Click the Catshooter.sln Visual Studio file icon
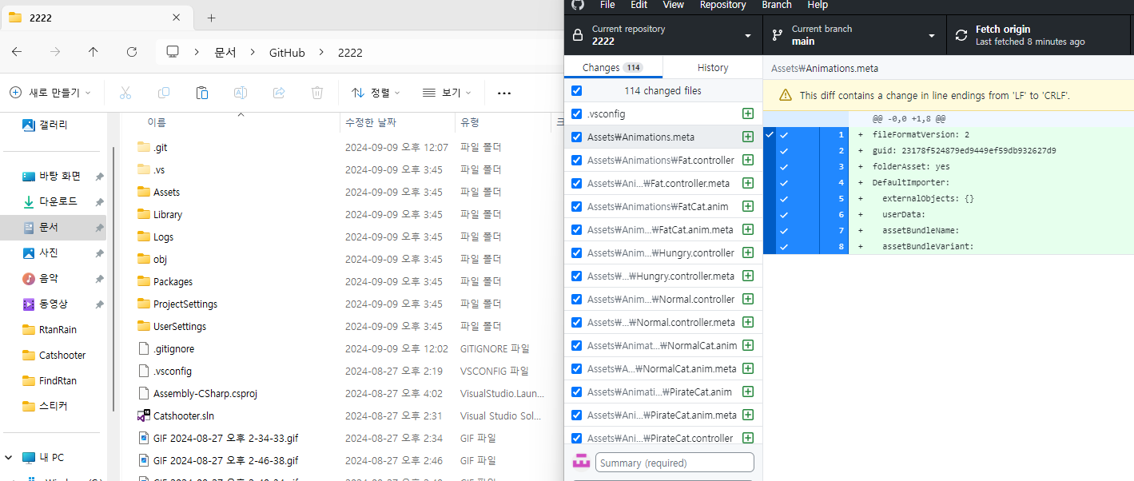This screenshot has height=481, width=1134. (x=144, y=415)
